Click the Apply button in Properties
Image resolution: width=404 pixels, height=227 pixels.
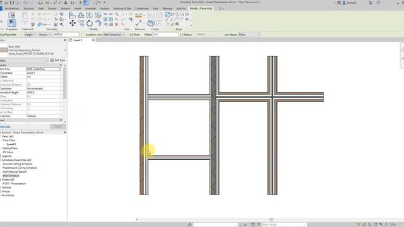pyautogui.click(x=58, y=126)
